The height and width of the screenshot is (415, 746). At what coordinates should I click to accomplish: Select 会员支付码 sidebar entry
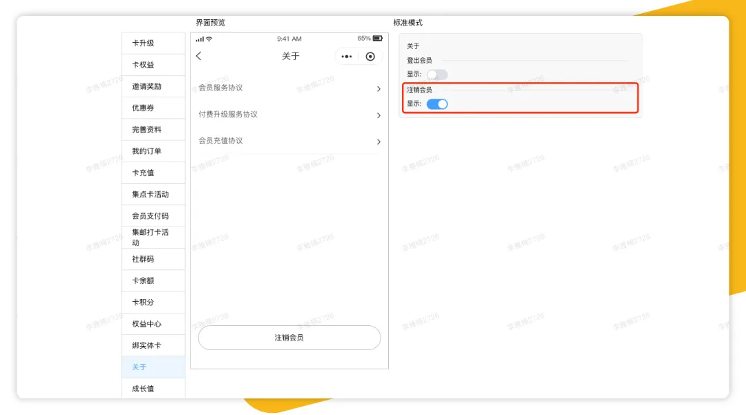(x=153, y=216)
